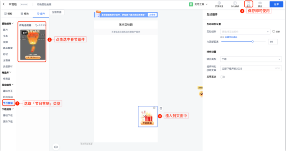The image size is (286, 151).
Task: Click 主流机型高度 marker label
Action: (86, 144)
